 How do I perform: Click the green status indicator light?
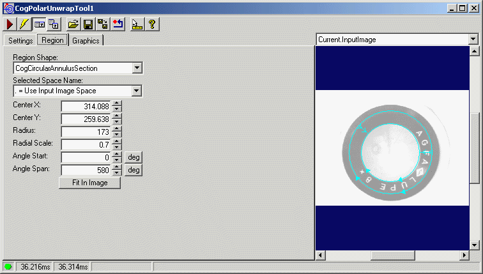pos(8,266)
